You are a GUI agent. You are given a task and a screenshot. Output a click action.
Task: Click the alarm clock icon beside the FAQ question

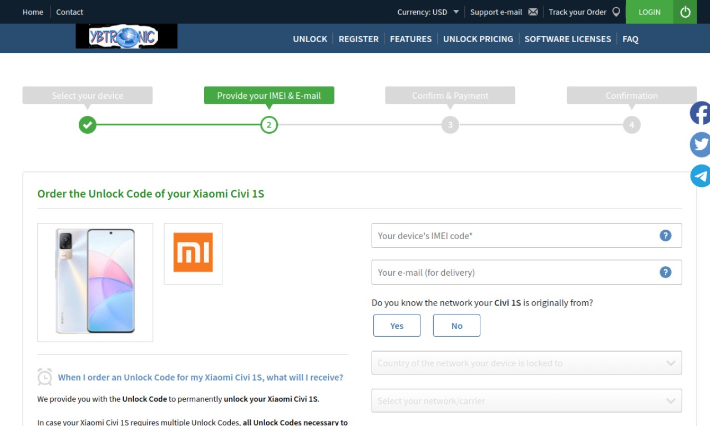pyautogui.click(x=45, y=377)
